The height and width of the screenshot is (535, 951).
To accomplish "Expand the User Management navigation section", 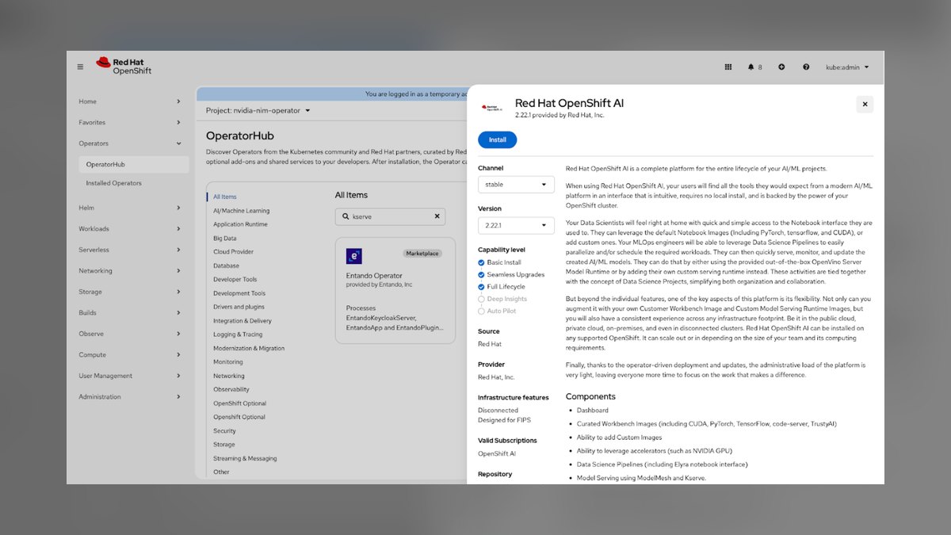I will [x=130, y=376].
